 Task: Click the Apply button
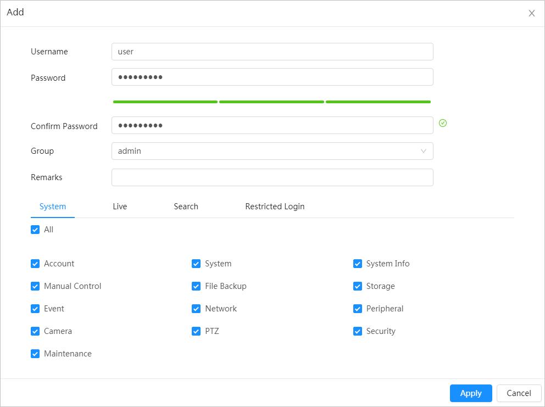(470, 393)
